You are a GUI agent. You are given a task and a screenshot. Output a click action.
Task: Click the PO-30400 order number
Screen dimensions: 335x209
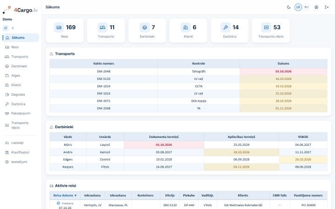click(x=308, y=205)
